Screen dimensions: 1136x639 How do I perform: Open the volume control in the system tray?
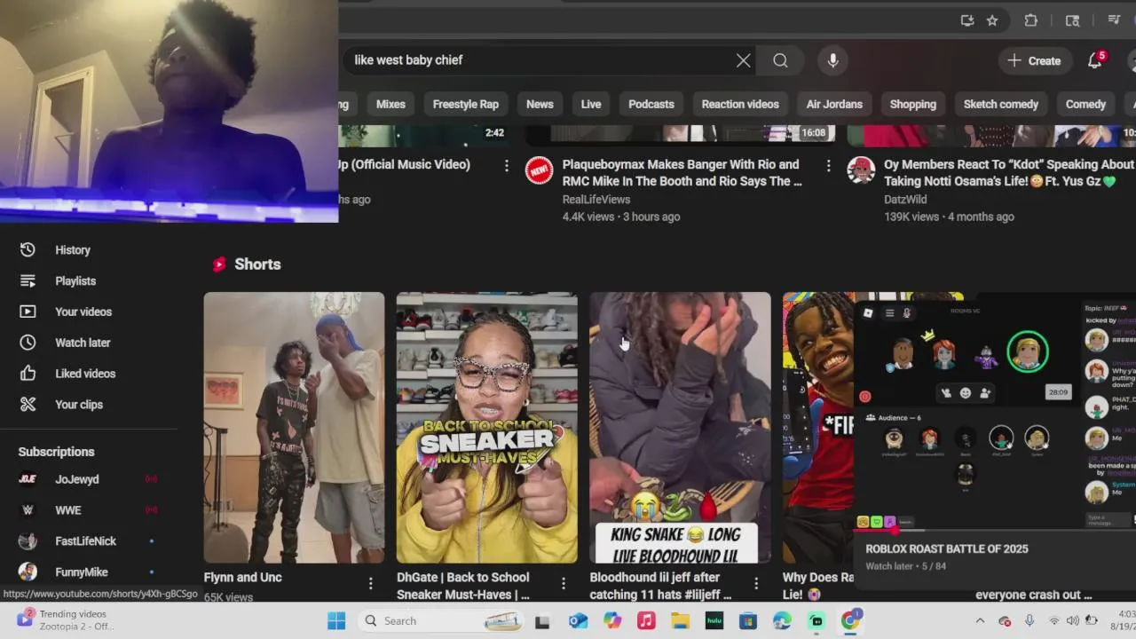[1072, 621]
